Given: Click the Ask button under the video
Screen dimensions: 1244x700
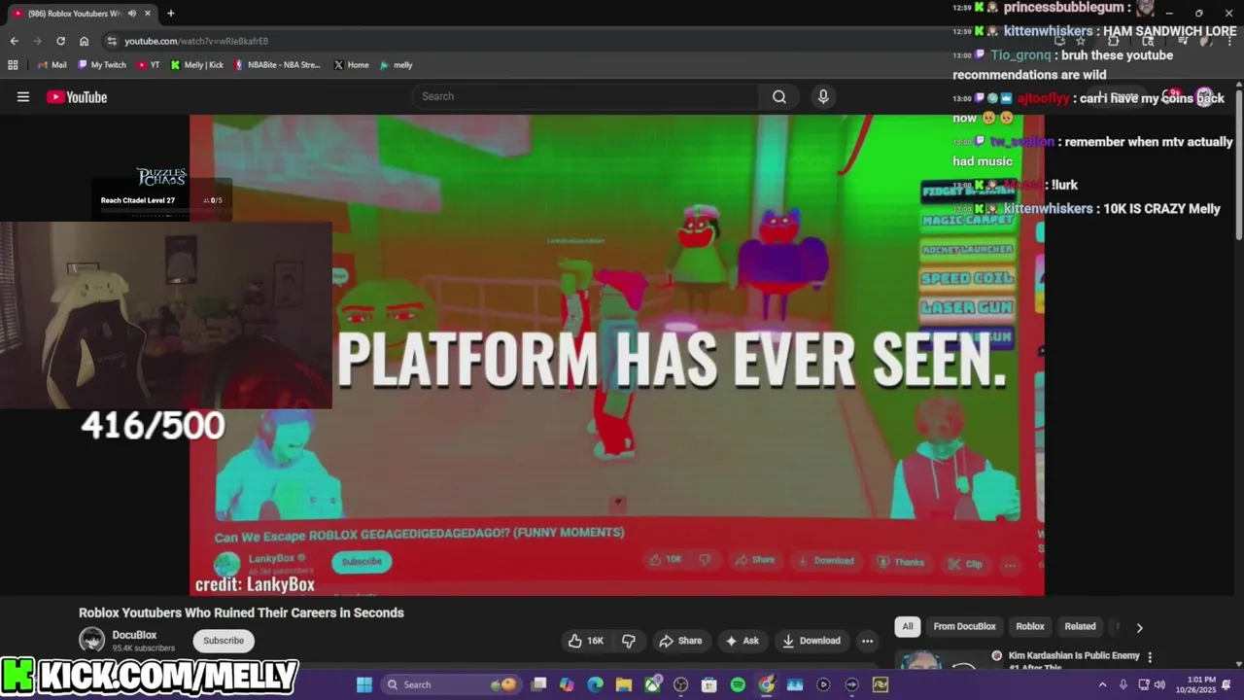Looking at the screenshot, I should pos(742,641).
